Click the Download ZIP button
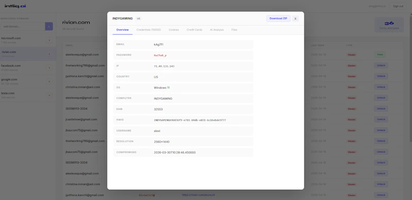 pyautogui.click(x=278, y=19)
